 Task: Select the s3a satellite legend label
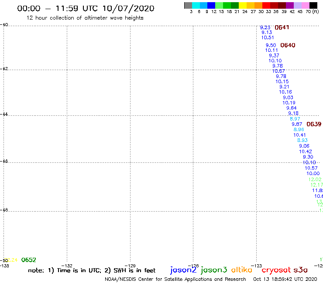tap(300, 270)
